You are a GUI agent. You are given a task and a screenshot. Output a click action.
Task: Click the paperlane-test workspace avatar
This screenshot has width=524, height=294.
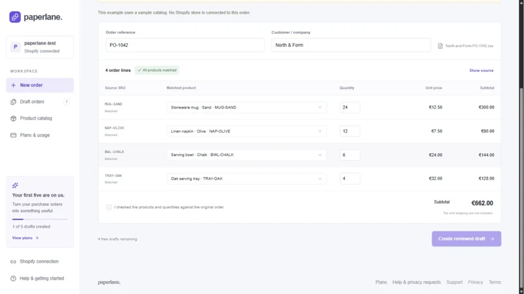[x=15, y=47]
